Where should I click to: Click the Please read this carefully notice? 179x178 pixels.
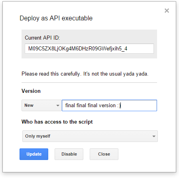(85, 74)
